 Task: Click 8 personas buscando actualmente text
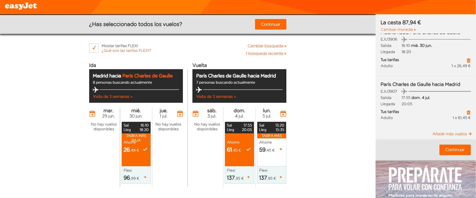tap(122, 82)
